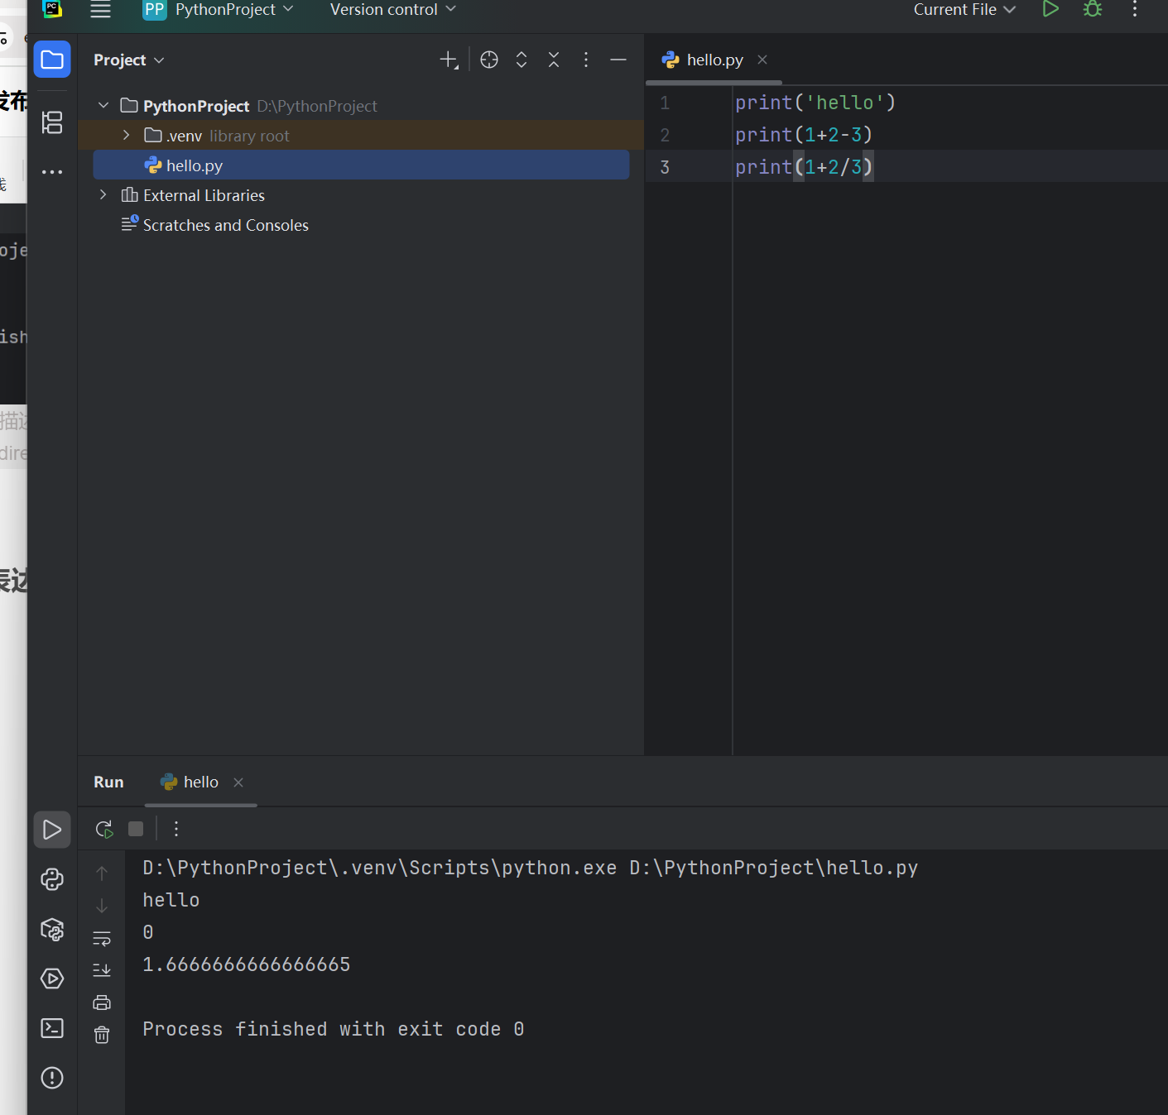
Task: Open Run toolbar more options
Action: [x=176, y=829]
